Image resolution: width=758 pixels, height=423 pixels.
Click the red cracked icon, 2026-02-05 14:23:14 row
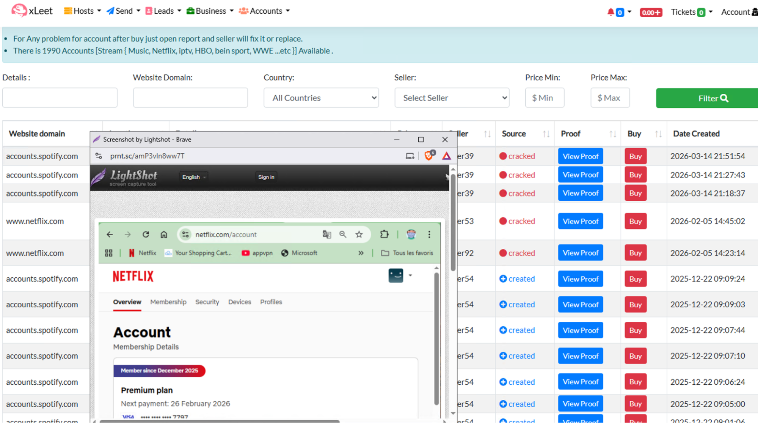[x=503, y=253]
